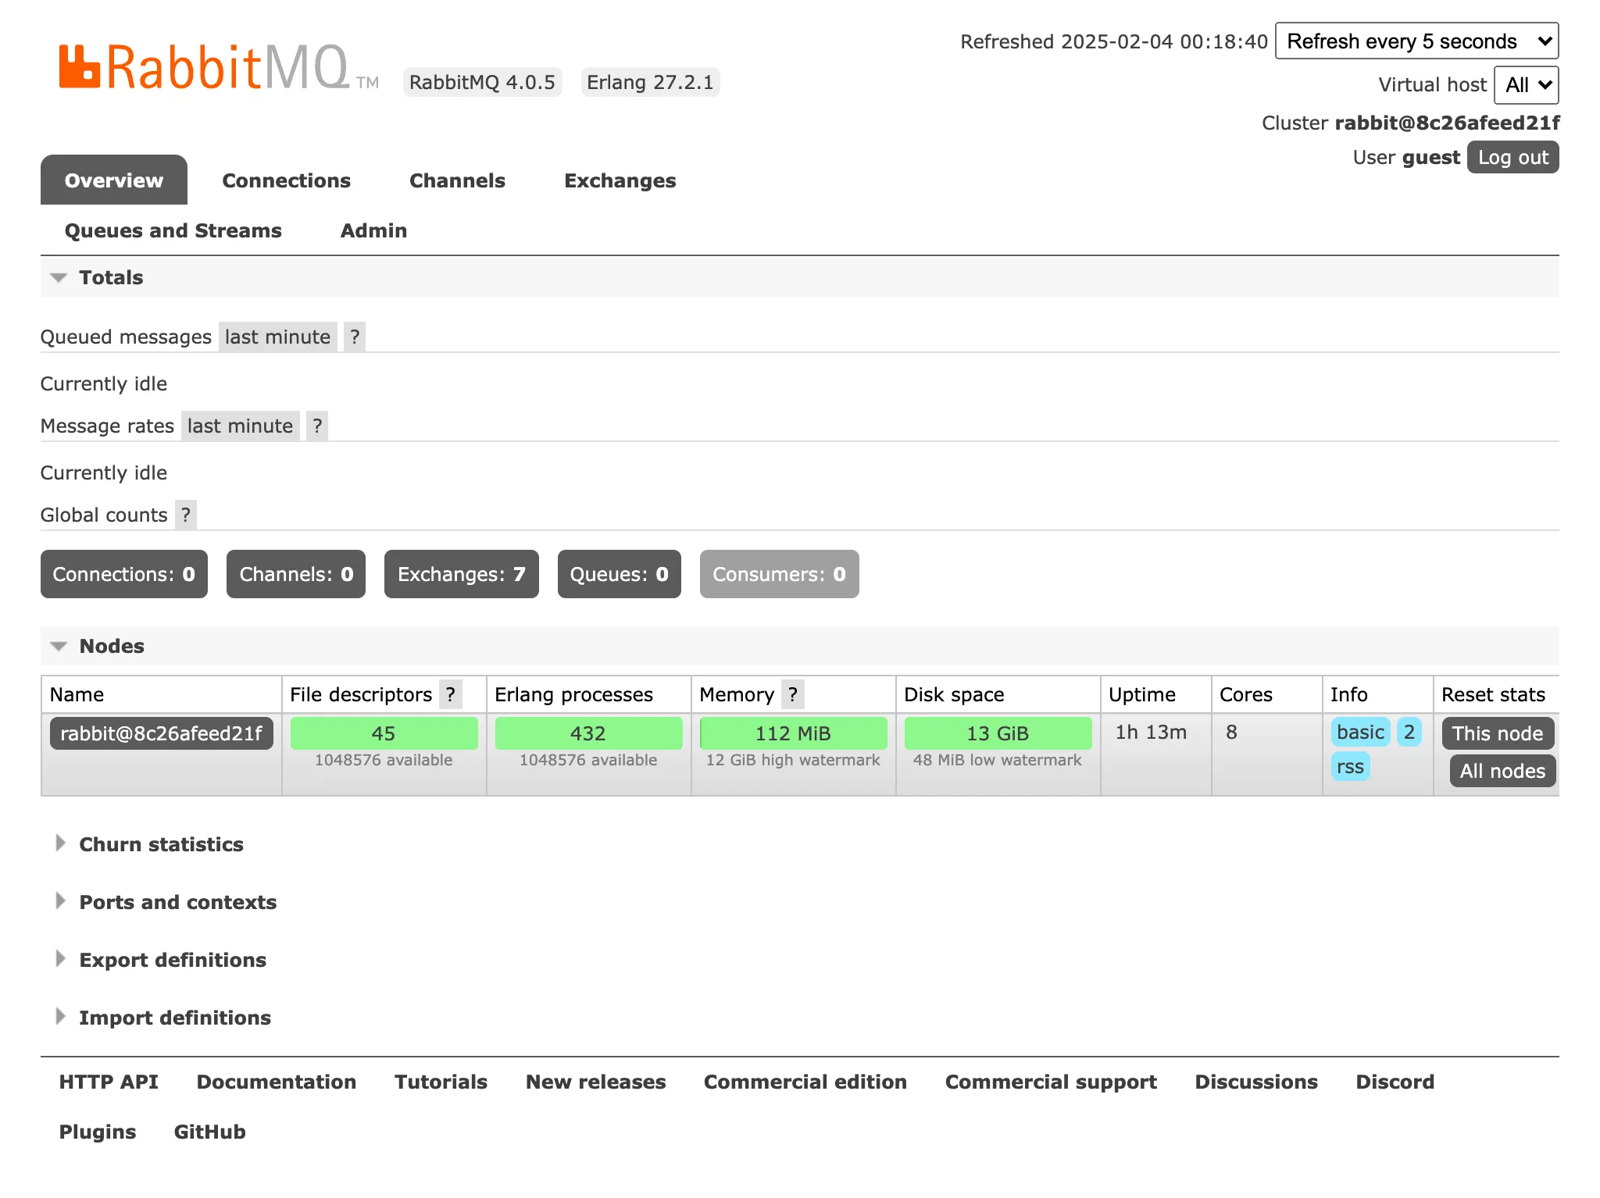Open the Virtual host dropdown
1600x1198 pixels.
click(1525, 85)
